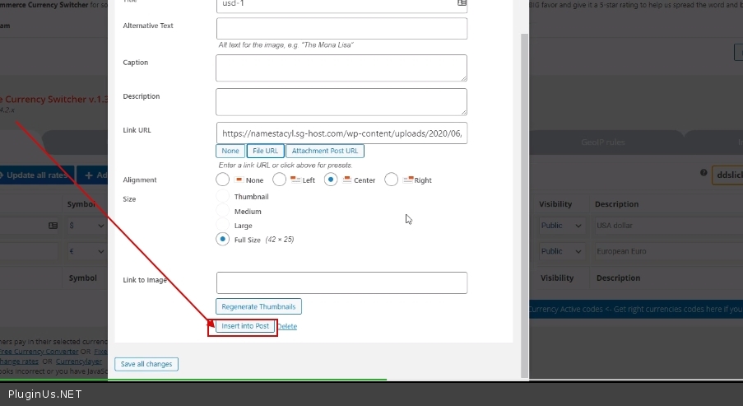
Task: Click the Delete link
Action: click(287, 326)
